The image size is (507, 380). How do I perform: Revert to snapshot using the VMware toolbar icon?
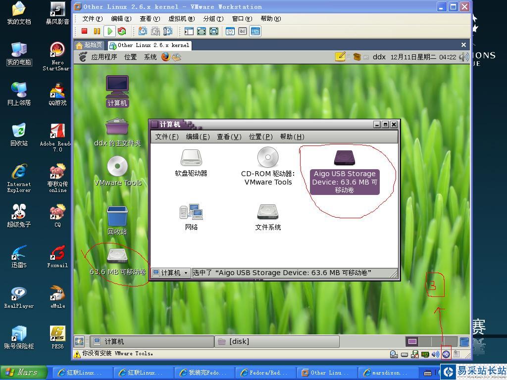click(155, 31)
